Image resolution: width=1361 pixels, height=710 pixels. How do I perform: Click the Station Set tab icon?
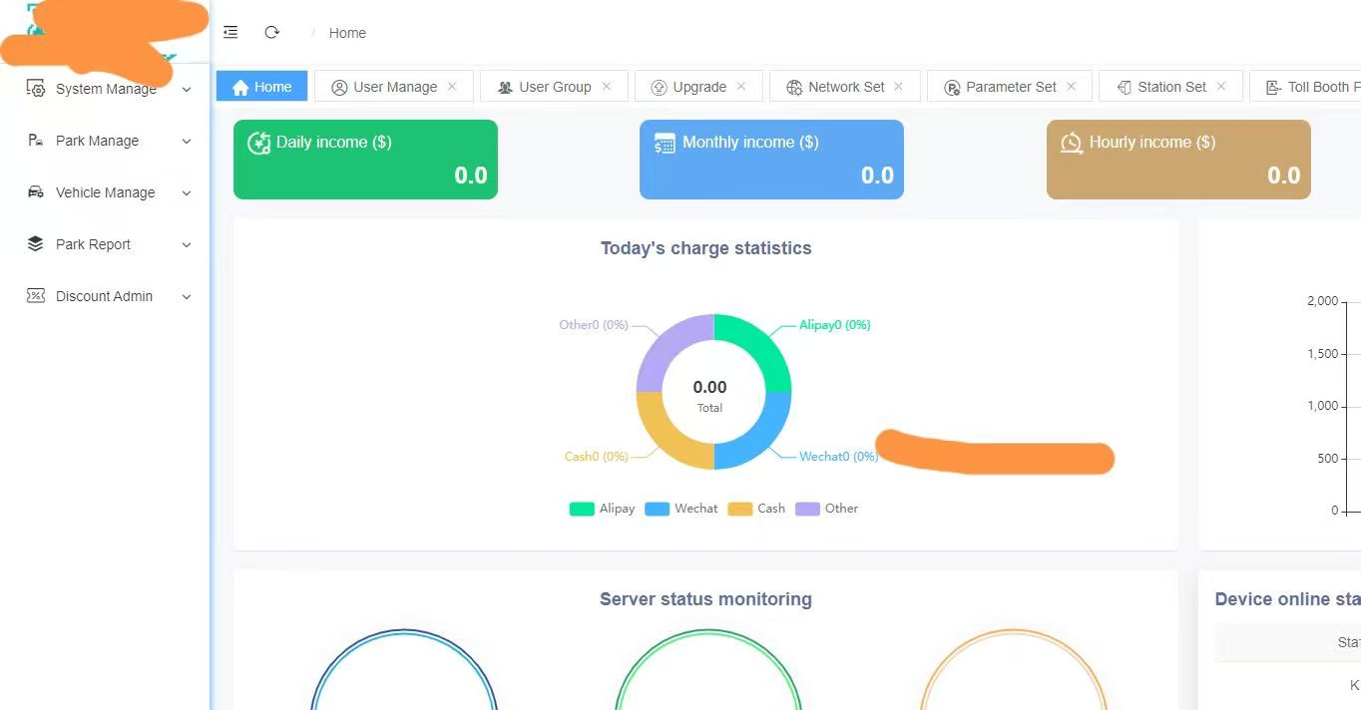1124,87
